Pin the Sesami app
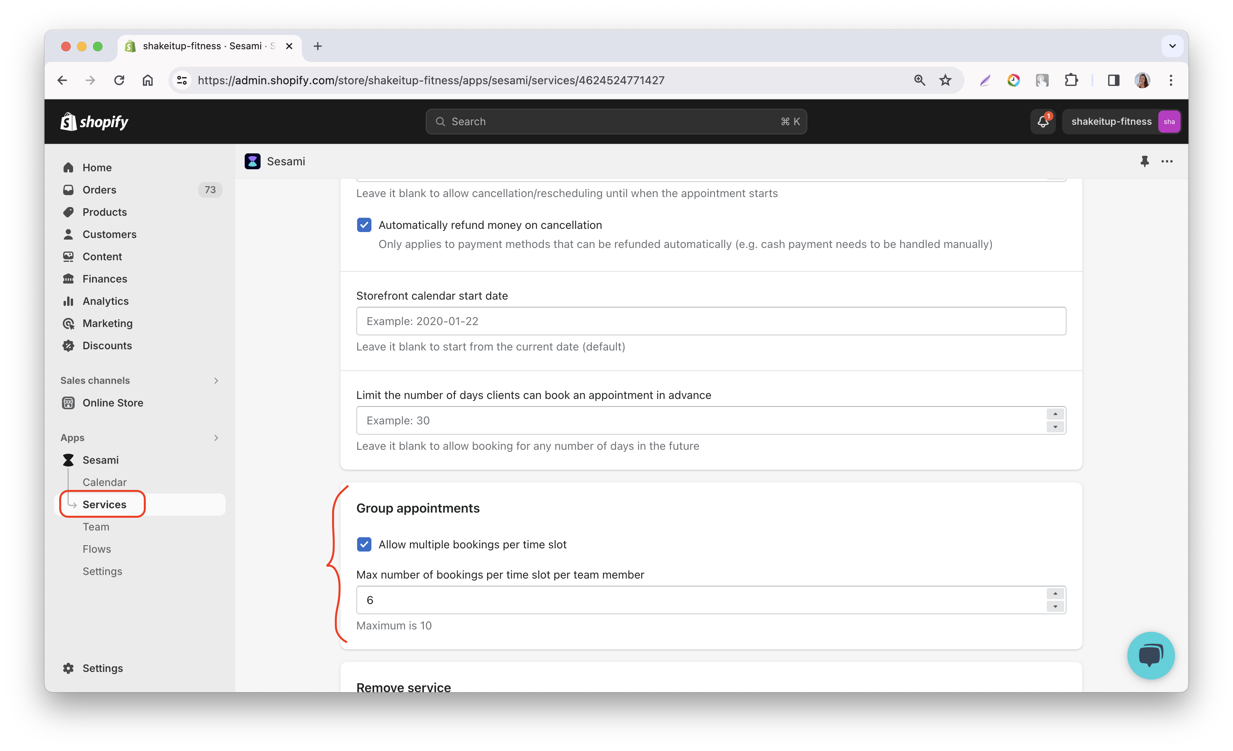The width and height of the screenshot is (1233, 751). pyautogui.click(x=1144, y=161)
